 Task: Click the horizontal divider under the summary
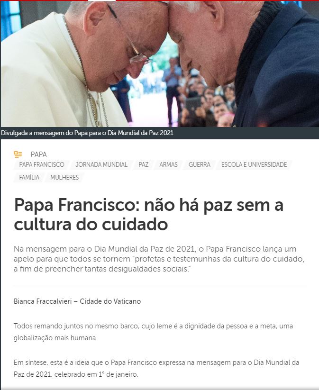pyautogui.click(x=160, y=285)
